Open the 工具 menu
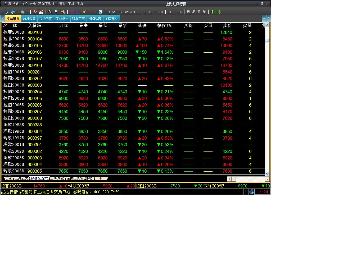This screenshot has width=343, height=257. (x=71, y=4)
